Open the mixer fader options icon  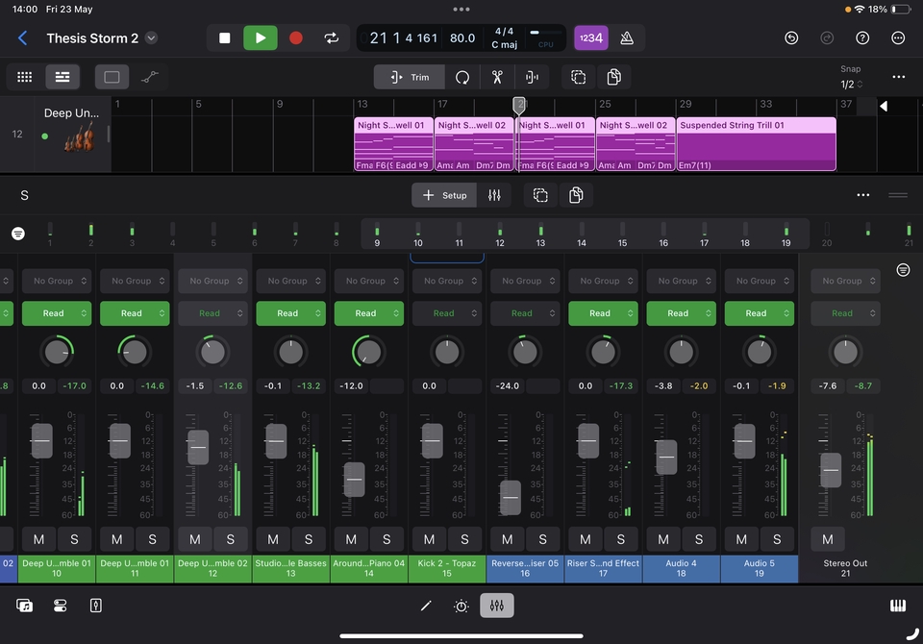coord(494,195)
